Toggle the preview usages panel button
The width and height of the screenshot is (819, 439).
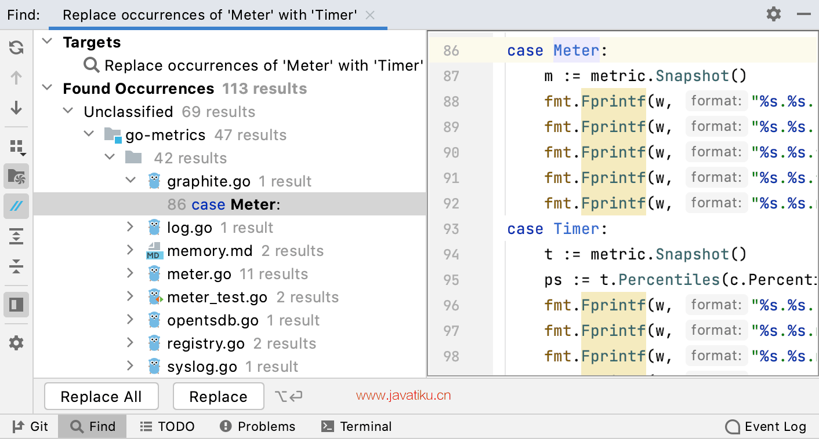click(x=17, y=304)
